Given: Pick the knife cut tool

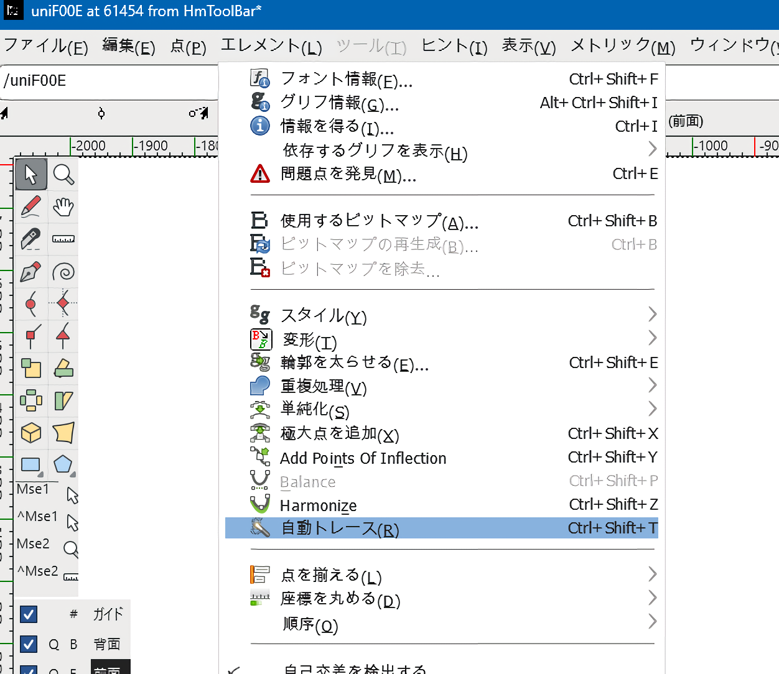Looking at the screenshot, I should point(30,239).
